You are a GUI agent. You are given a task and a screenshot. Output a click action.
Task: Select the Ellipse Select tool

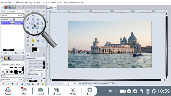click(33, 11)
